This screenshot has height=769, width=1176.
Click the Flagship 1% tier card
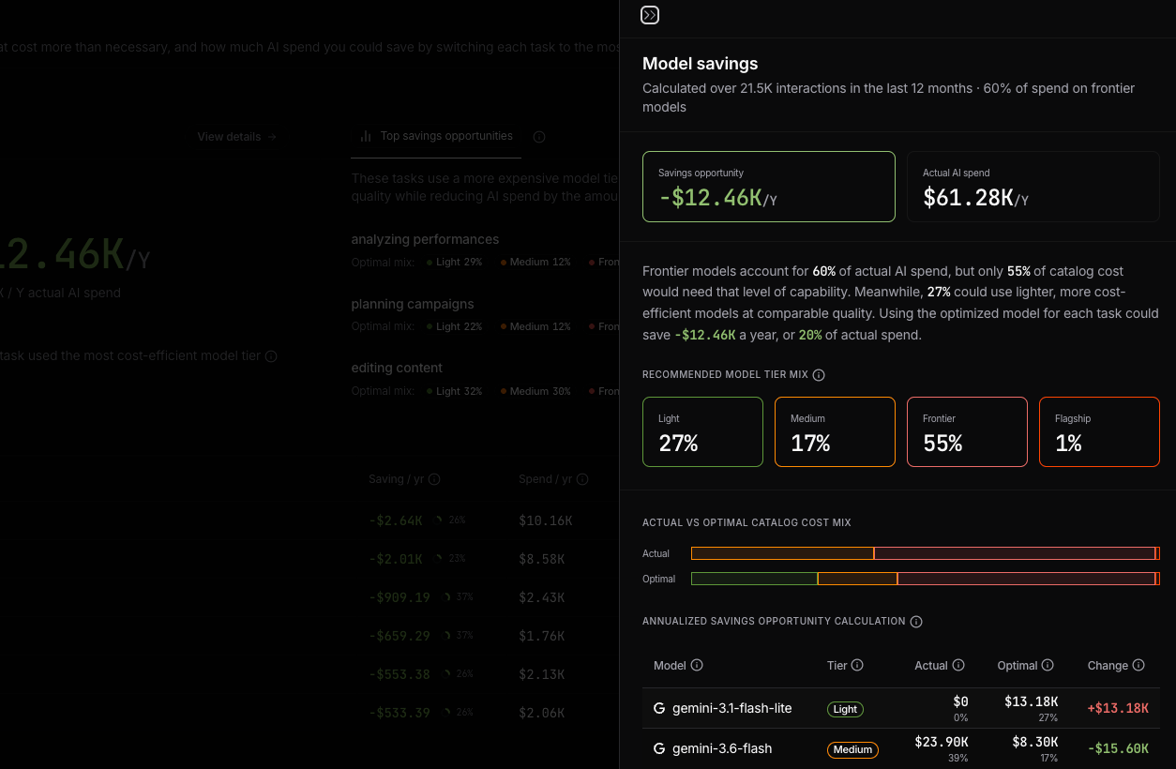pyautogui.click(x=1099, y=431)
